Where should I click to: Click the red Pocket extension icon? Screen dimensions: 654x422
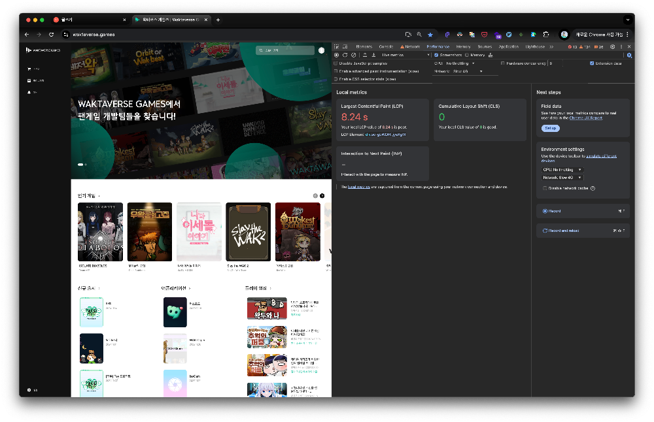484,35
